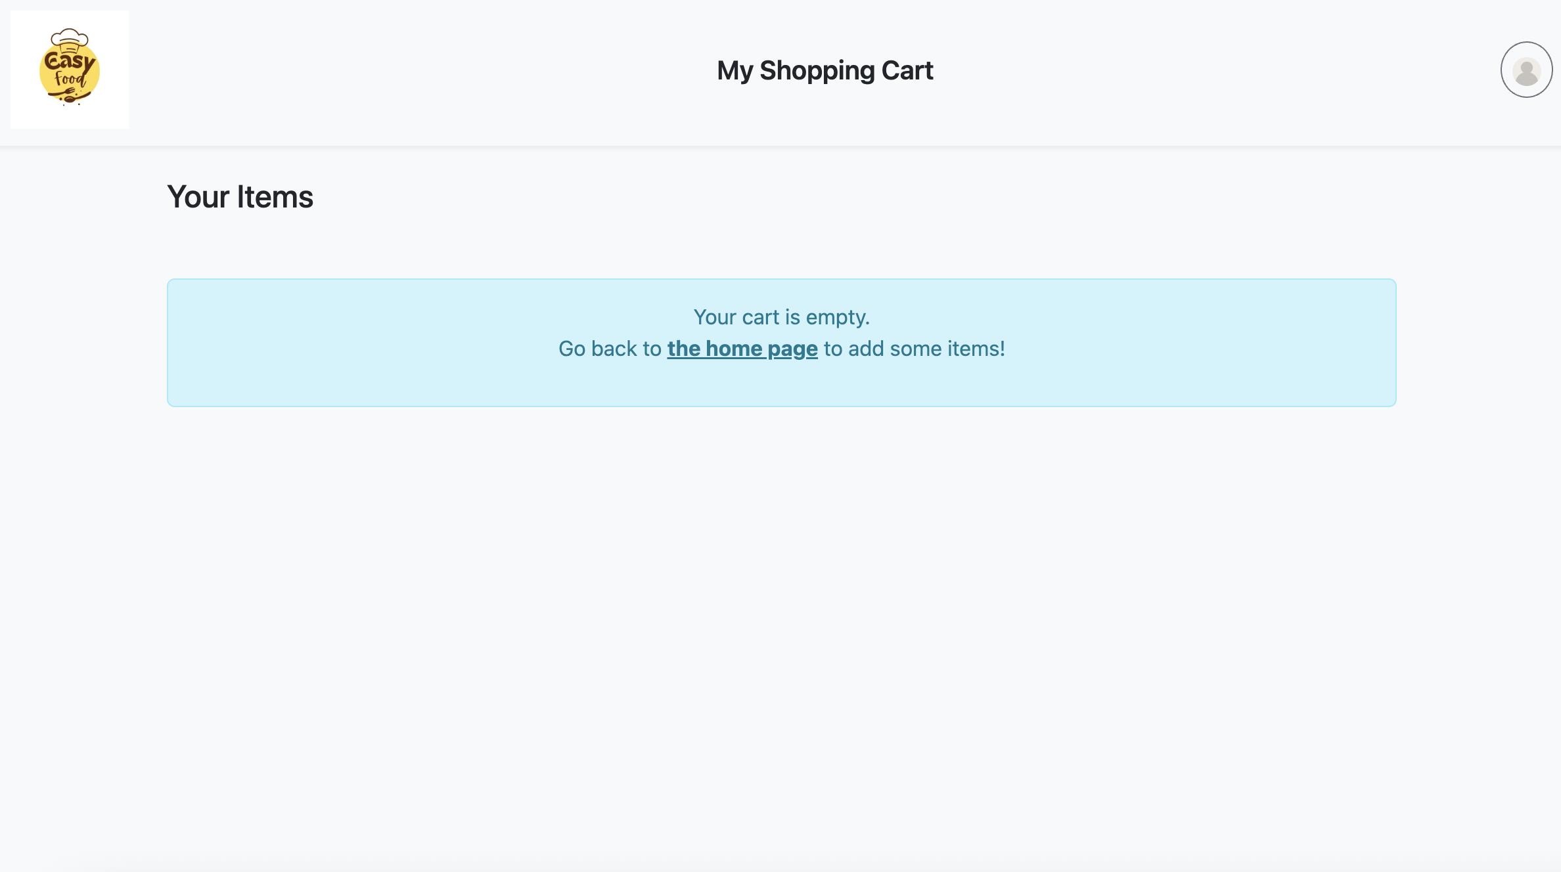Image resolution: width=1561 pixels, height=872 pixels.
Task: Click the "to add some items!" text
Action: (914, 349)
